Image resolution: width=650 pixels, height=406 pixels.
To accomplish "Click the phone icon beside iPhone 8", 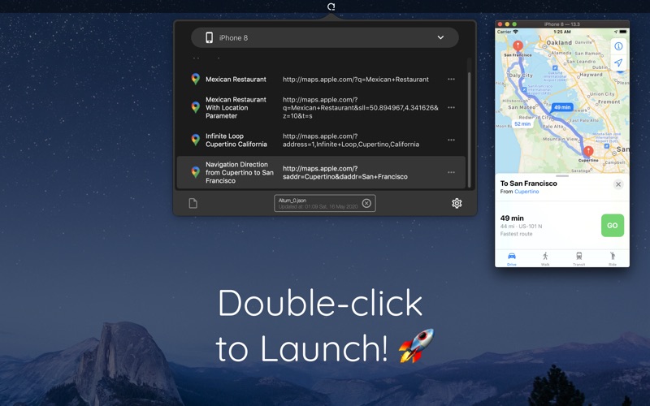I will point(210,37).
